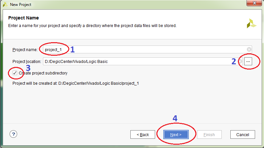Click the 'Enter a name for your project' description

92,26
